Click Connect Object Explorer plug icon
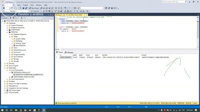The height and width of the screenshot is (112, 200). click(x=10, y=18)
